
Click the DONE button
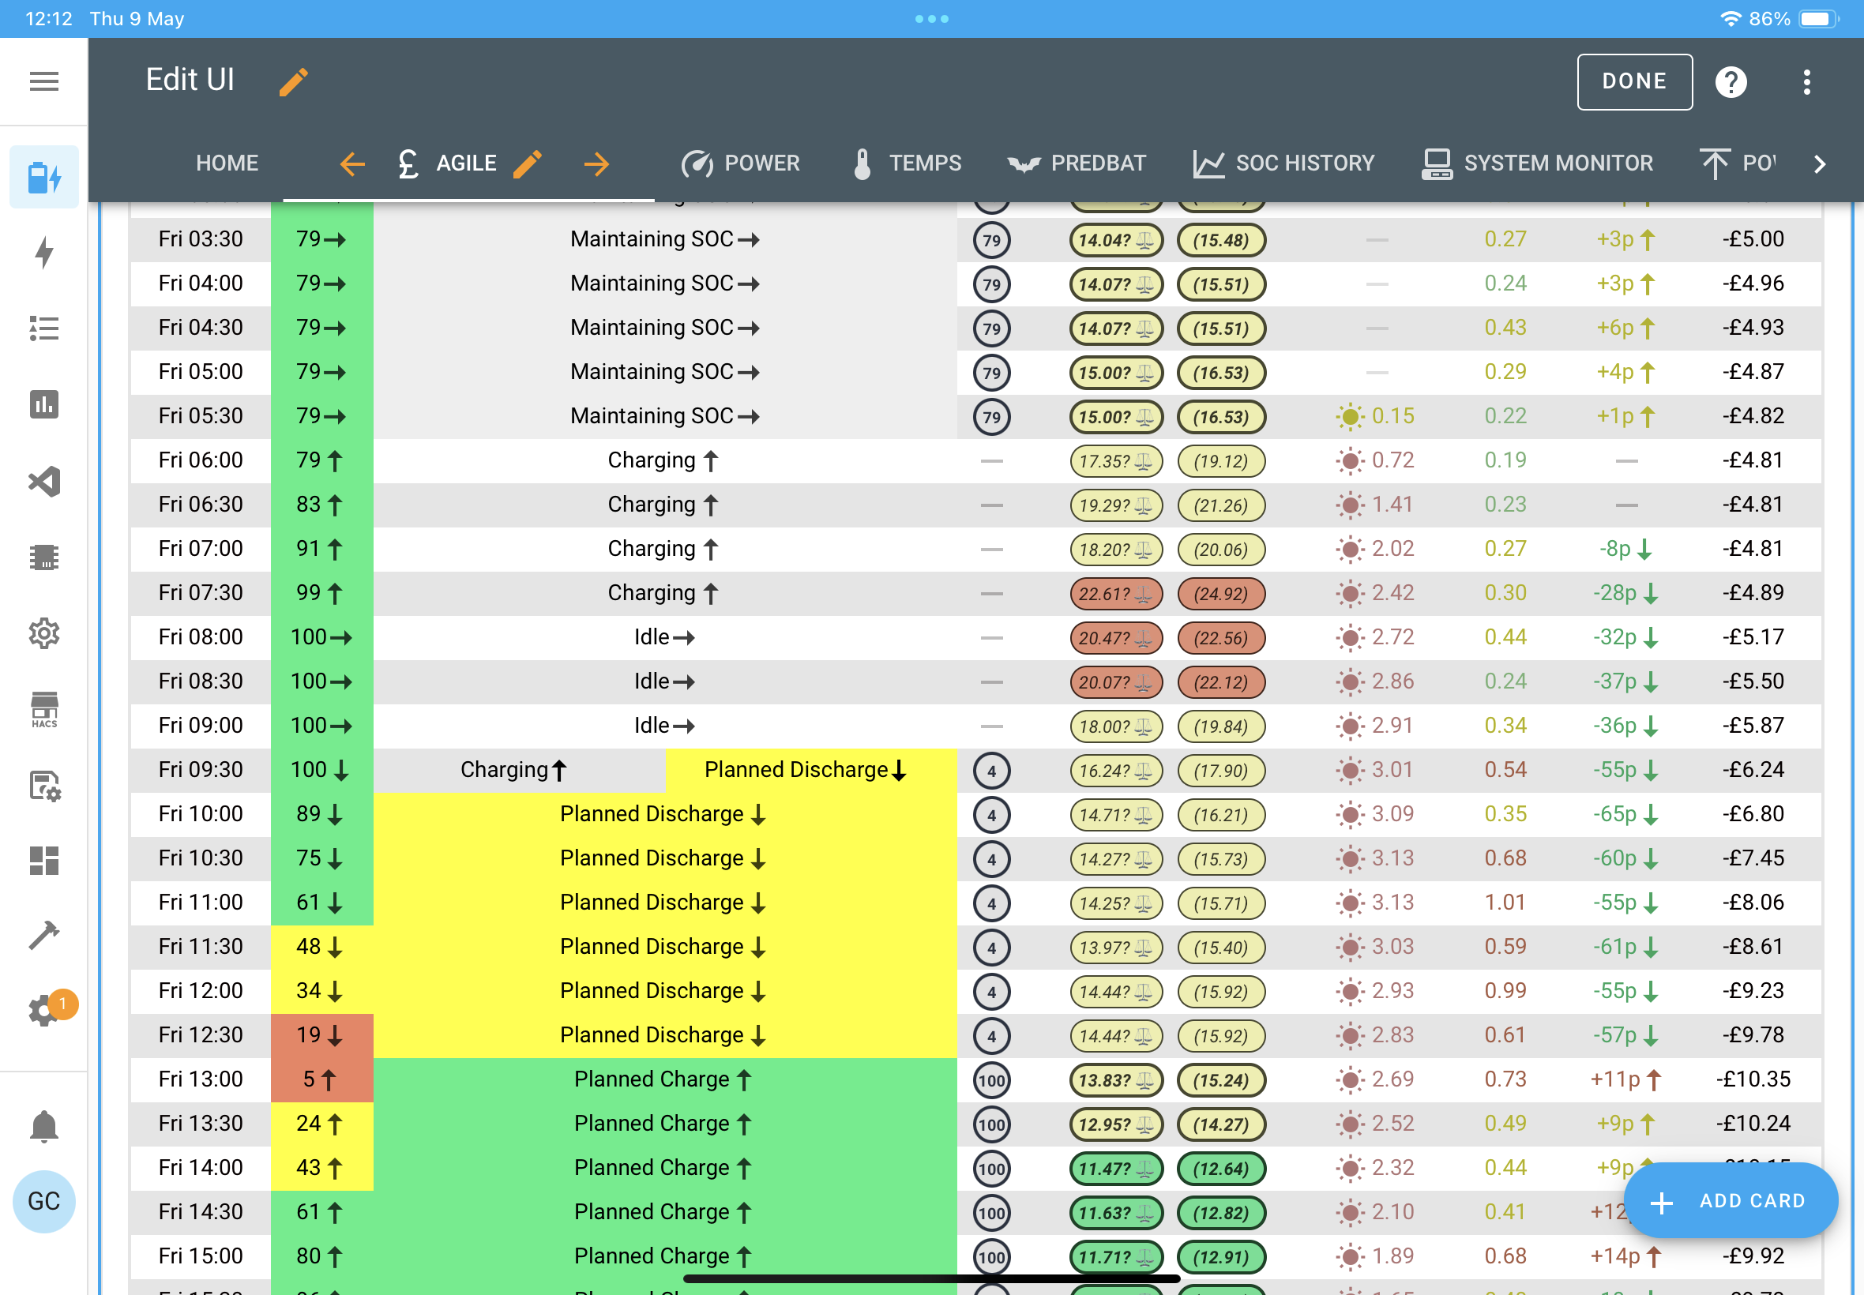point(1634,81)
